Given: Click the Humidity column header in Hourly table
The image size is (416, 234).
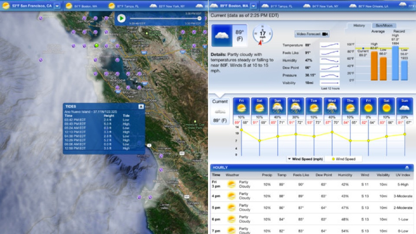Looking at the screenshot, I should coord(345,175).
